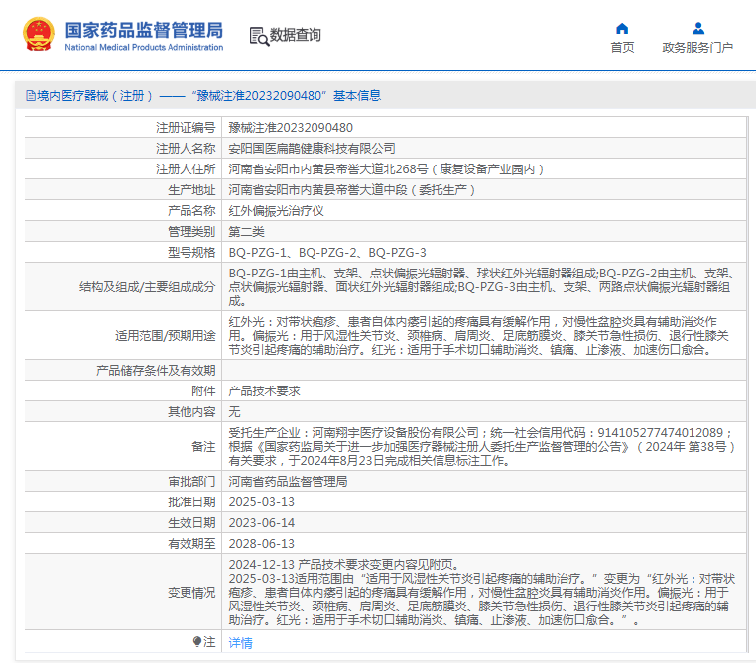756x663 pixels.
Task: Click remark text starting 受托生产企业
Action: [x=481, y=446]
